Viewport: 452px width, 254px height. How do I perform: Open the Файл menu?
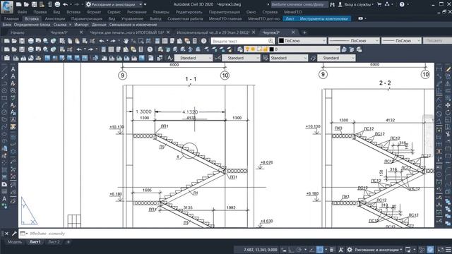pyautogui.click(x=22, y=12)
